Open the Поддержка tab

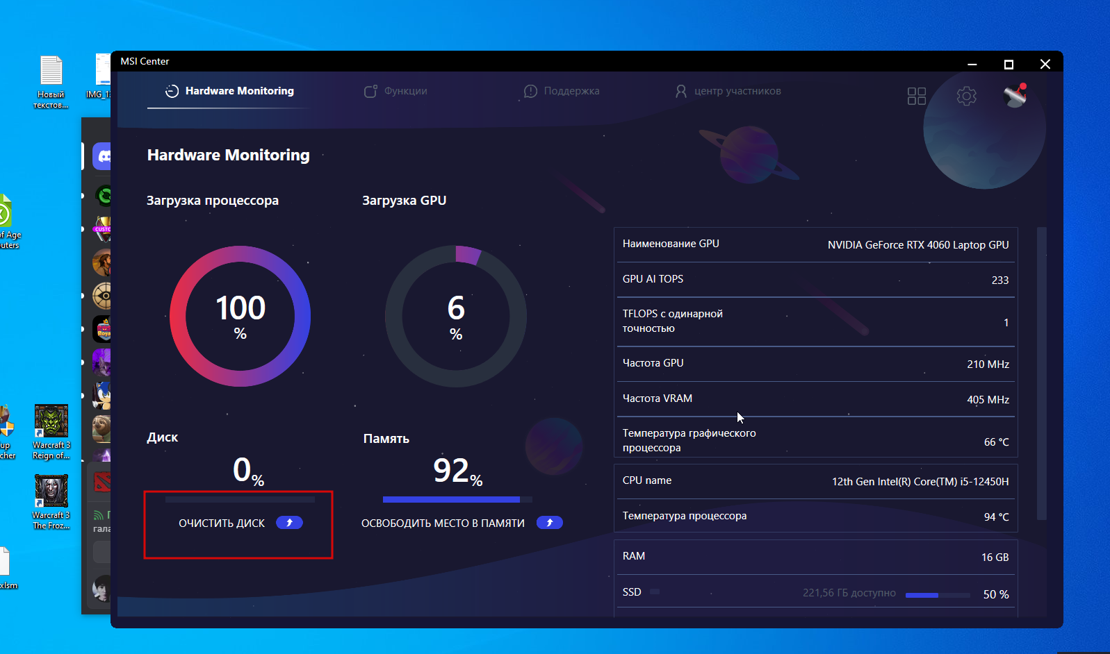(x=562, y=91)
